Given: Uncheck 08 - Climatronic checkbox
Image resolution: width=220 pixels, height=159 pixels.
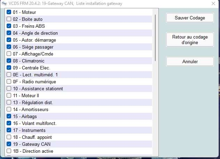Looking at the screenshot, I should 9,61.
